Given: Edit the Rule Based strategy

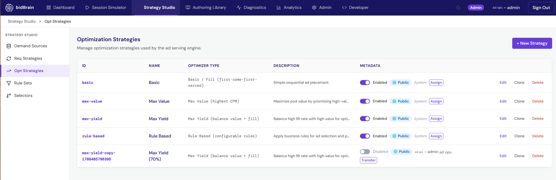Looking at the screenshot, I should pyautogui.click(x=503, y=136).
